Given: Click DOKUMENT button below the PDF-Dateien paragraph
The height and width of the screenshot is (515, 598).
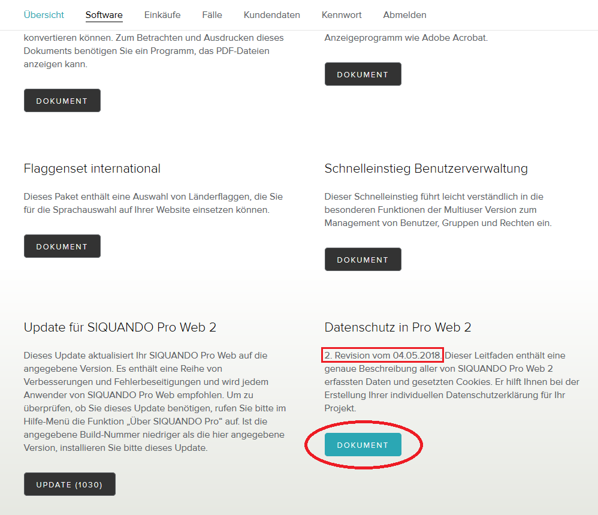Looking at the screenshot, I should [62, 101].
